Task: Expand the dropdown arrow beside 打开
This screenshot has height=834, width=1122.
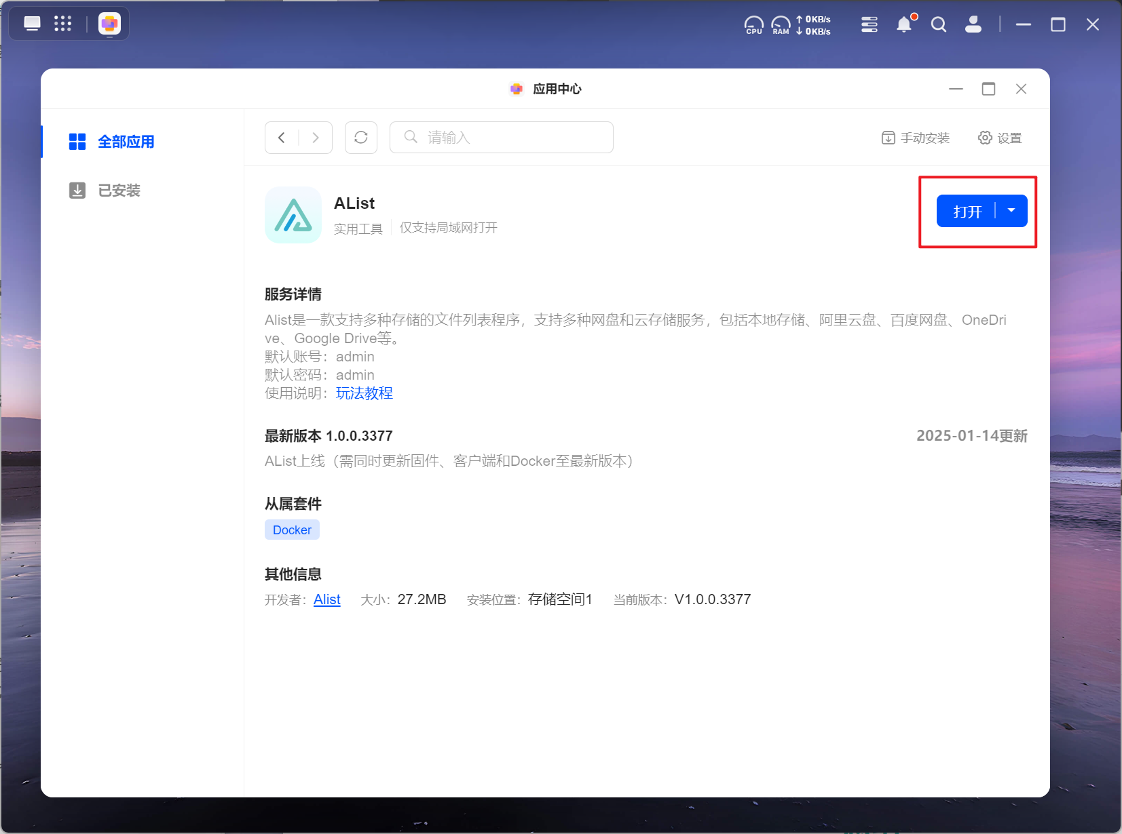Action: [x=1011, y=212]
